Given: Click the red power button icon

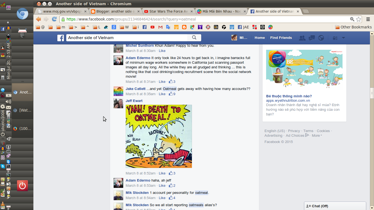Looking at the screenshot, I should point(22,186).
